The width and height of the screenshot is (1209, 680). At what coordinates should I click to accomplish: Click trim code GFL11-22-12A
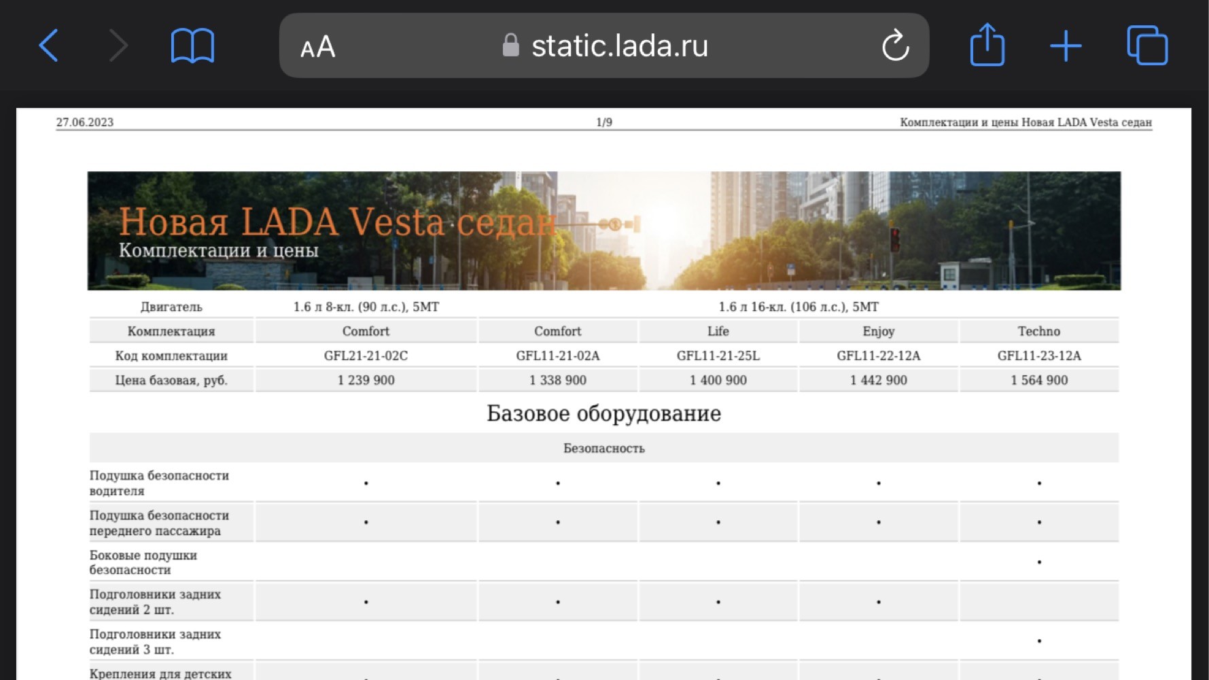point(879,356)
